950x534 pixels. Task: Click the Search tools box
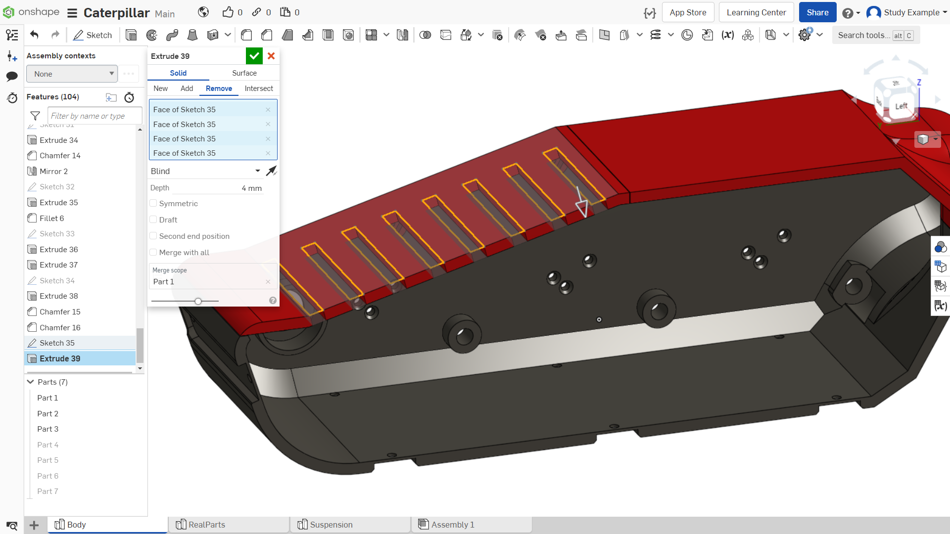tap(876, 35)
